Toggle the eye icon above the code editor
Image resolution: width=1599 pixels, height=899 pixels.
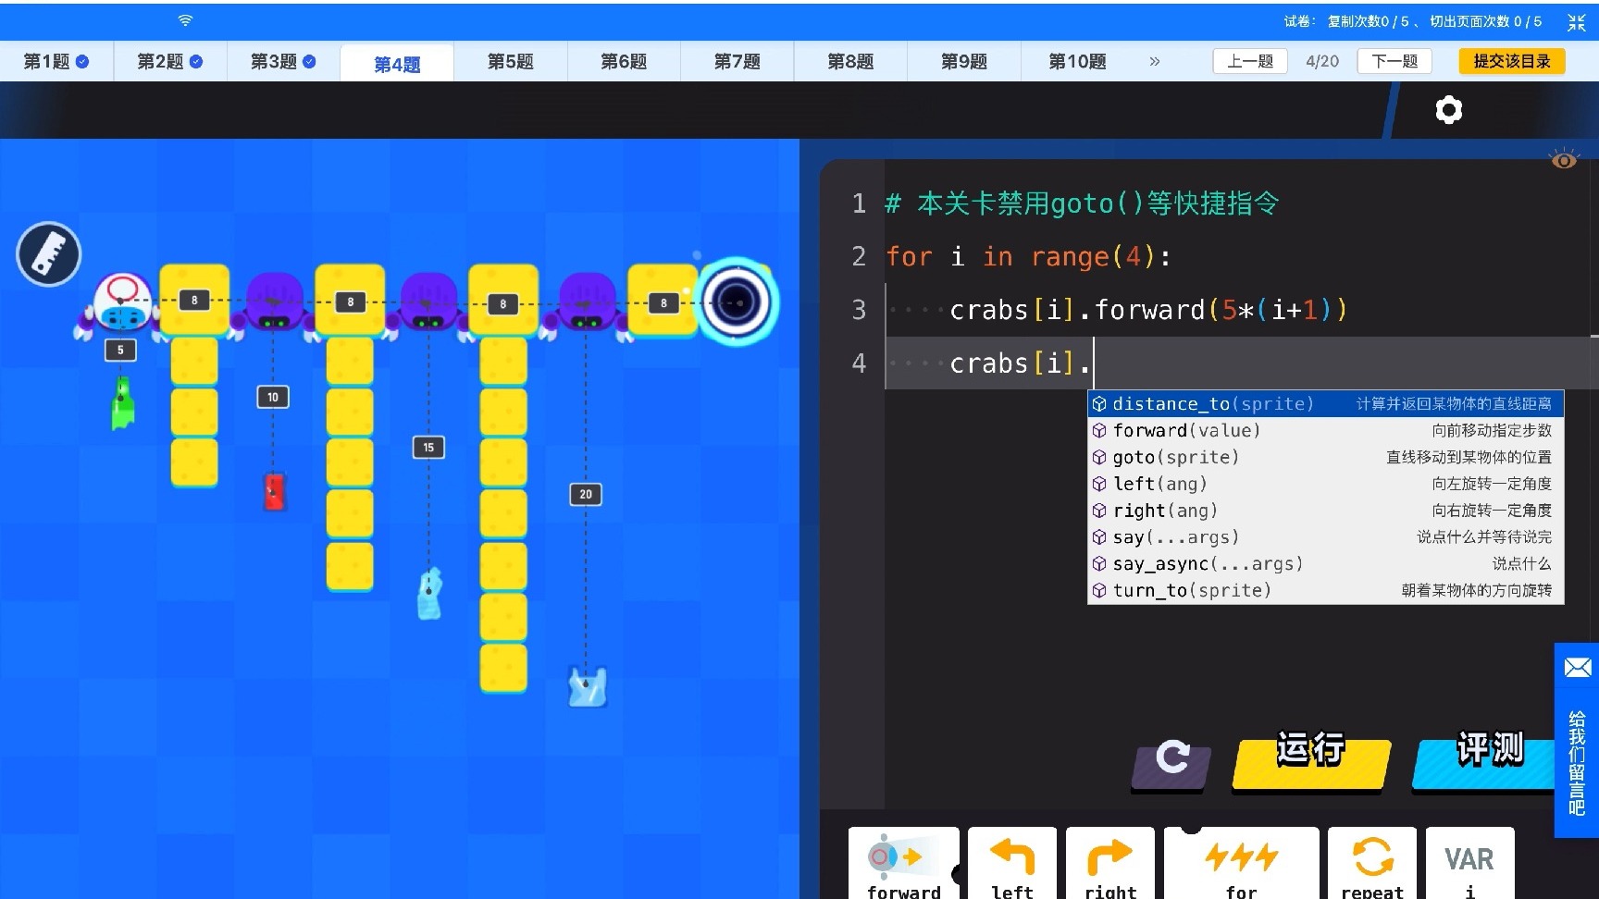(1563, 158)
